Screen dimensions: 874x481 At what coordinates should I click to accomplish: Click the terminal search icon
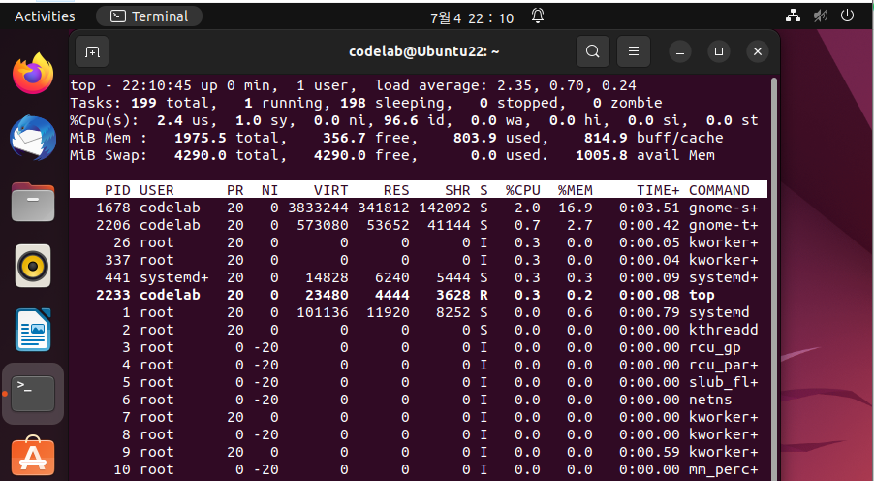tap(592, 52)
